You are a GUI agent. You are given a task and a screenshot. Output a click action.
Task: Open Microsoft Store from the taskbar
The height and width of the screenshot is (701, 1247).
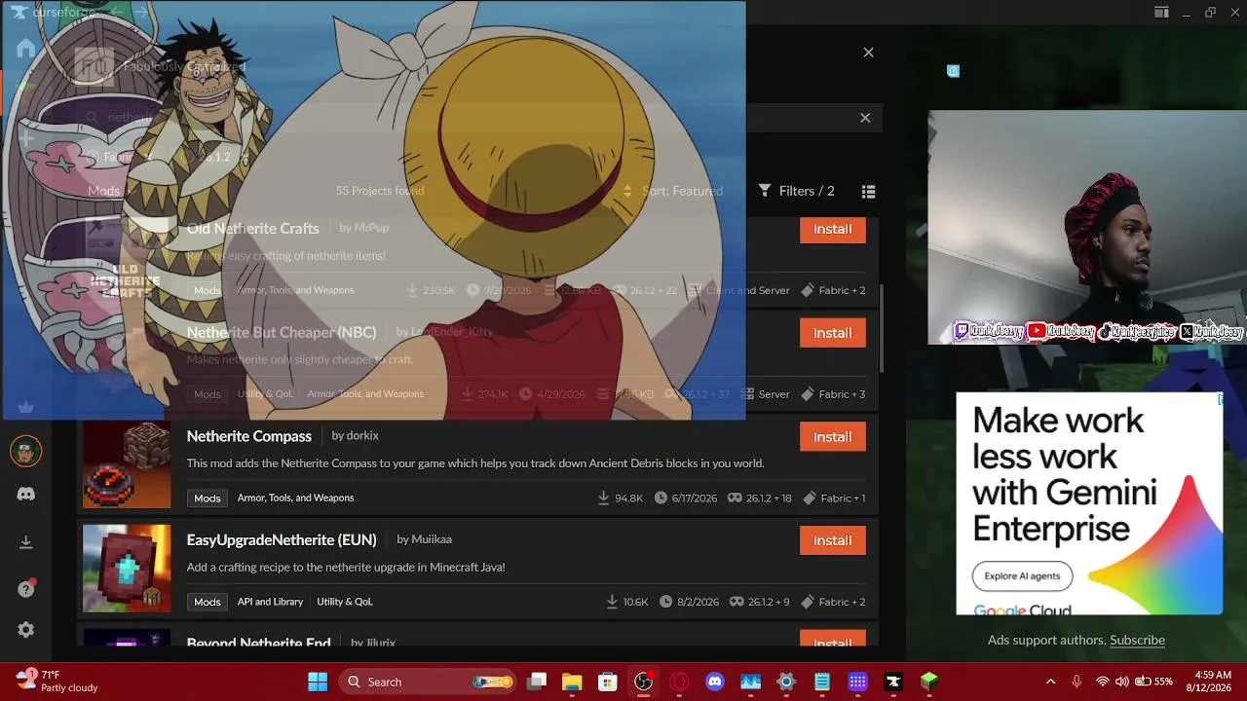pos(608,682)
